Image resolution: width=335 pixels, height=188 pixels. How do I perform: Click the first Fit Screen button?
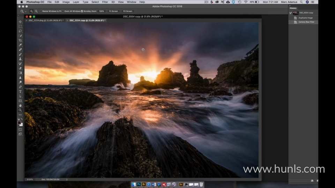pyautogui.click(x=113, y=11)
